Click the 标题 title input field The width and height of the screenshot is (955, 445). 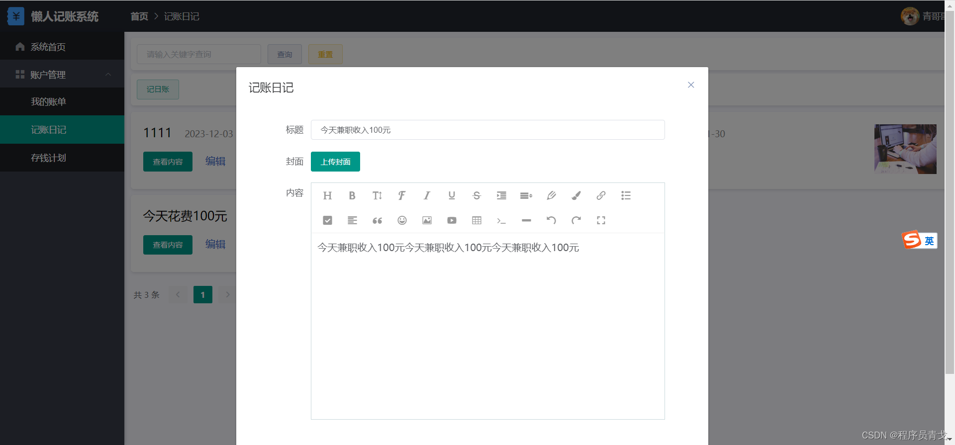point(487,130)
